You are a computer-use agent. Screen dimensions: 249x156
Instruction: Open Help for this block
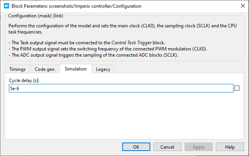point(230,147)
